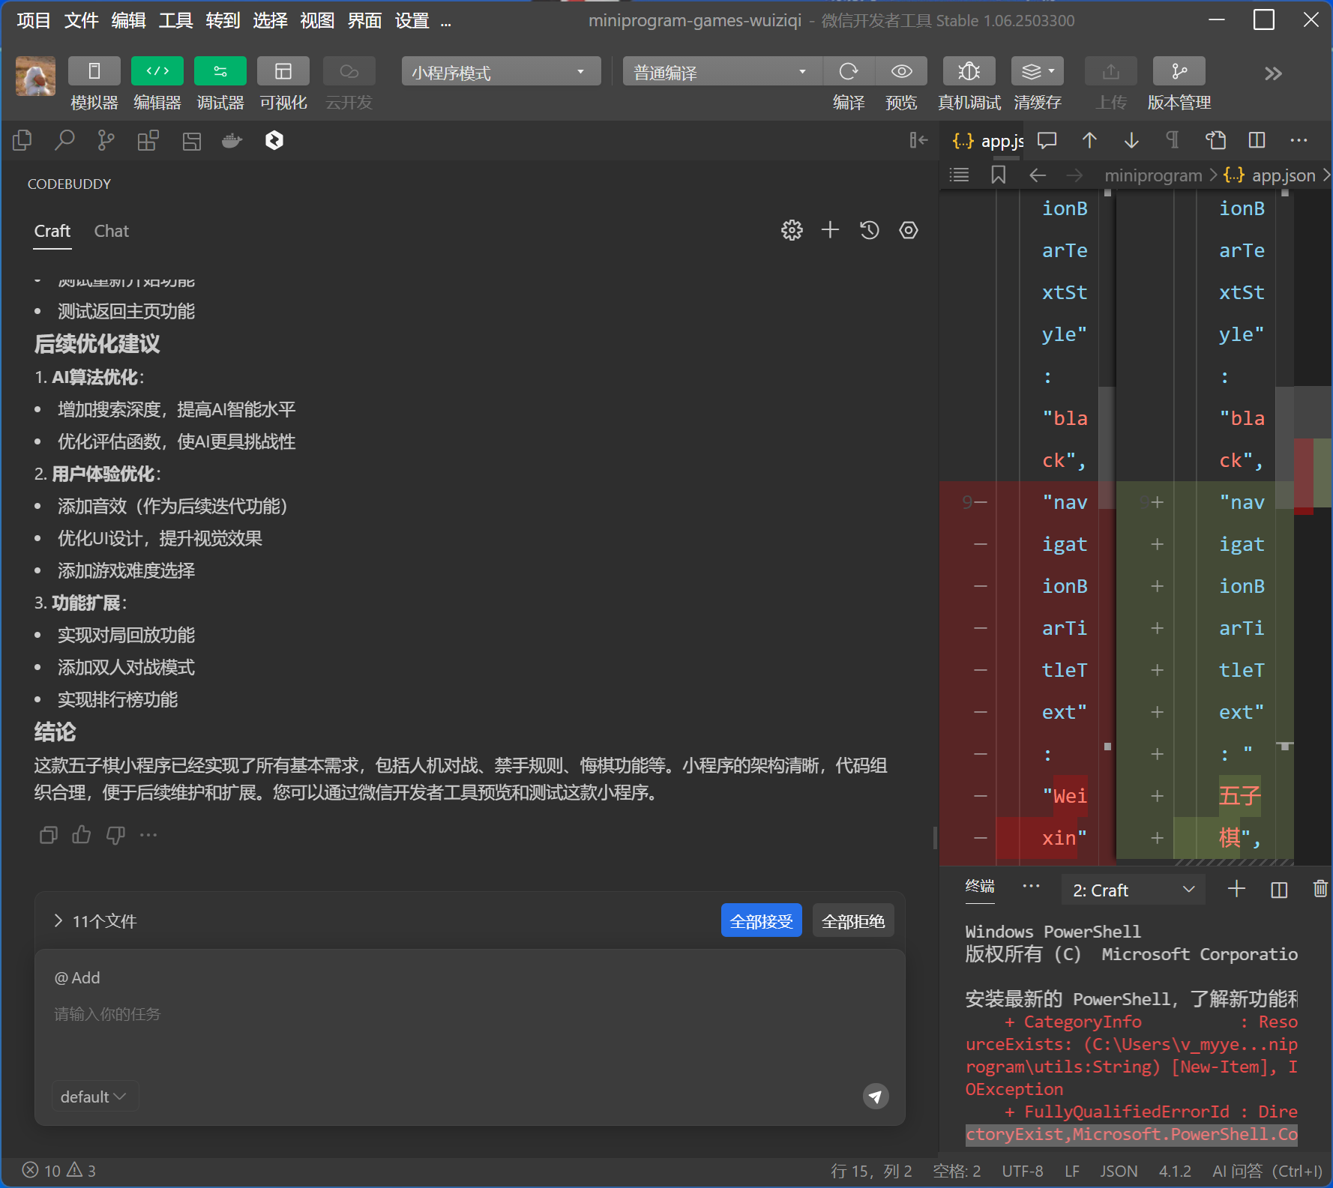Open source control branch icon
The width and height of the screenshot is (1333, 1188).
106,140
